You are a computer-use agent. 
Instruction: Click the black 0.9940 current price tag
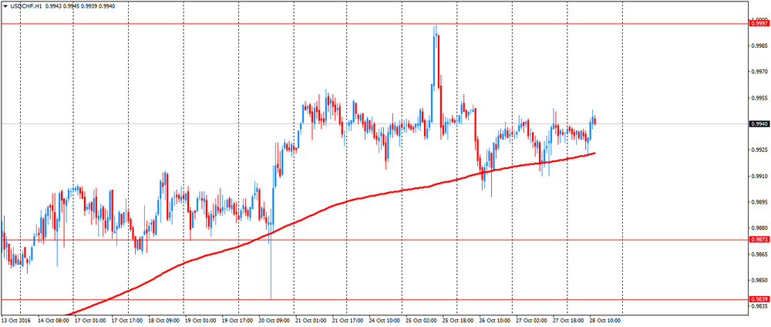[x=758, y=124]
